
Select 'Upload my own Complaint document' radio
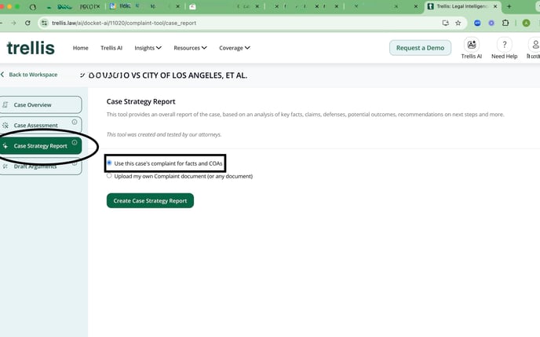pos(109,176)
